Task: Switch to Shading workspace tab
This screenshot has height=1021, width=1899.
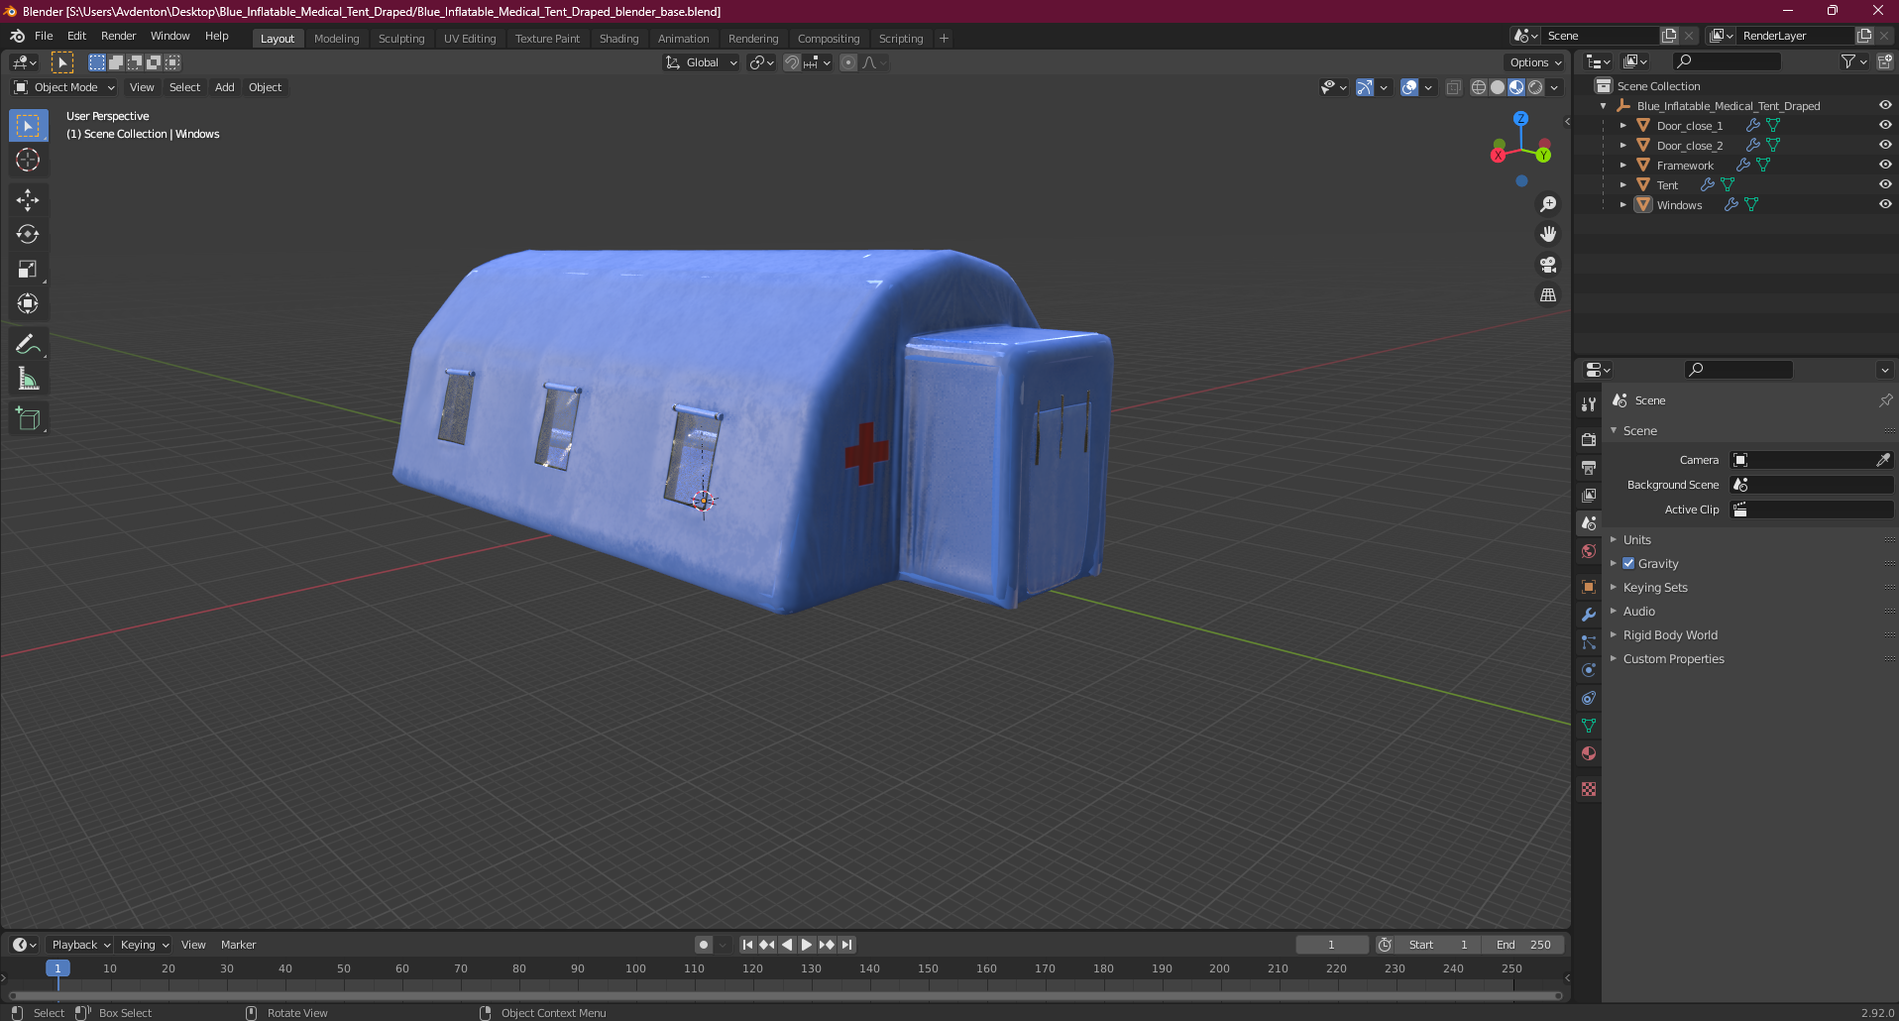Action: 618,39
